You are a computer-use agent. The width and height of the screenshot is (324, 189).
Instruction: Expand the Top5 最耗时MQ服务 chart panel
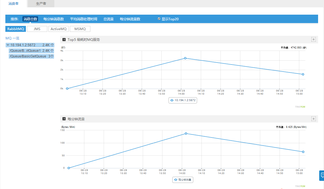[x=314, y=39]
